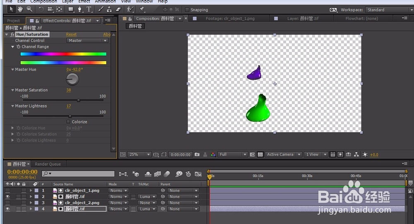Collapse the Master Hue property

[12, 70]
